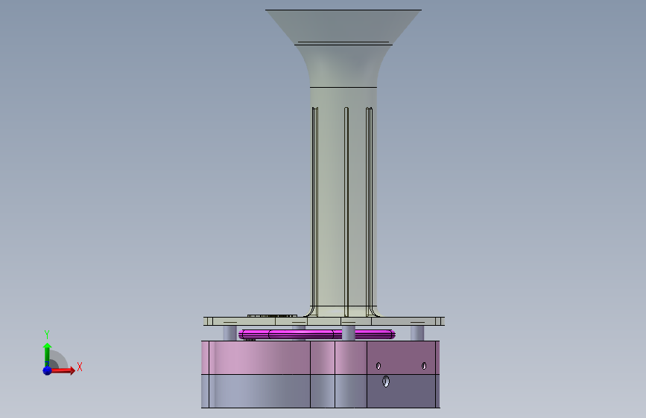Click the red X axis arrow of triad
This screenshot has width=646, height=418.
point(63,370)
